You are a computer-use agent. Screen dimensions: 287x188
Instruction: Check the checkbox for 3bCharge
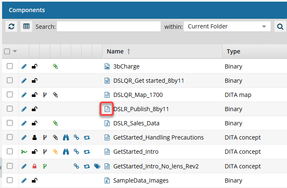pos(10,66)
